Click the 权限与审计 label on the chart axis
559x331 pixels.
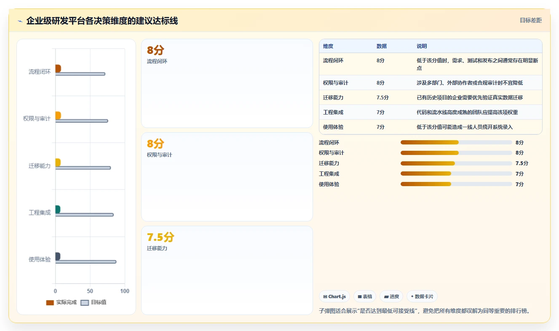(x=37, y=119)
